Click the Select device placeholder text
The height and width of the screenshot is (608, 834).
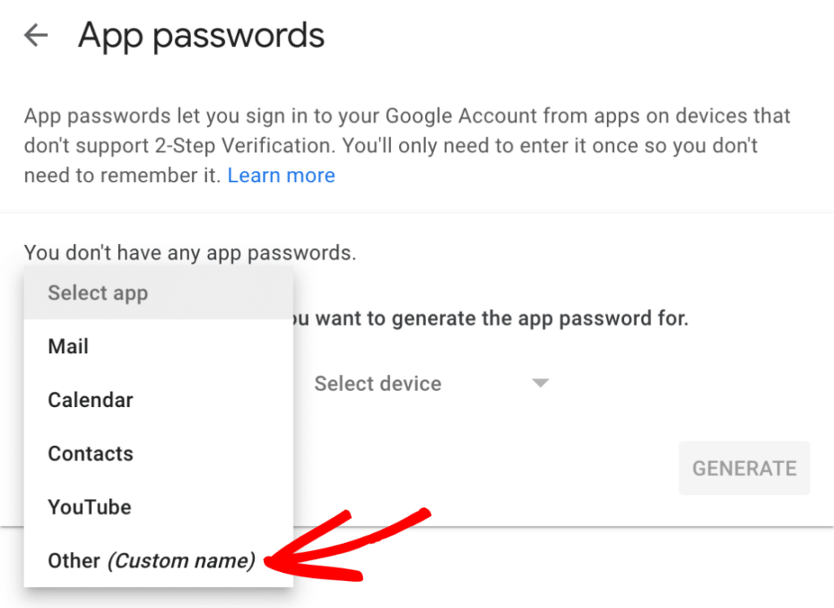point(377,383)
